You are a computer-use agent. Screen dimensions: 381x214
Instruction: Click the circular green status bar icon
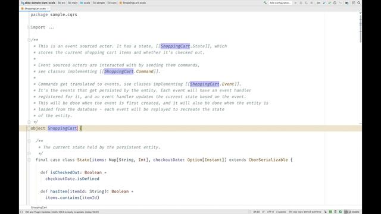pyautogui.click(x=340, y=212)
